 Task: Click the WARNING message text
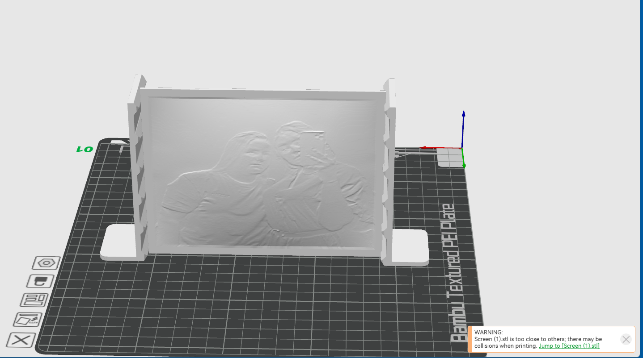[538, 339]
